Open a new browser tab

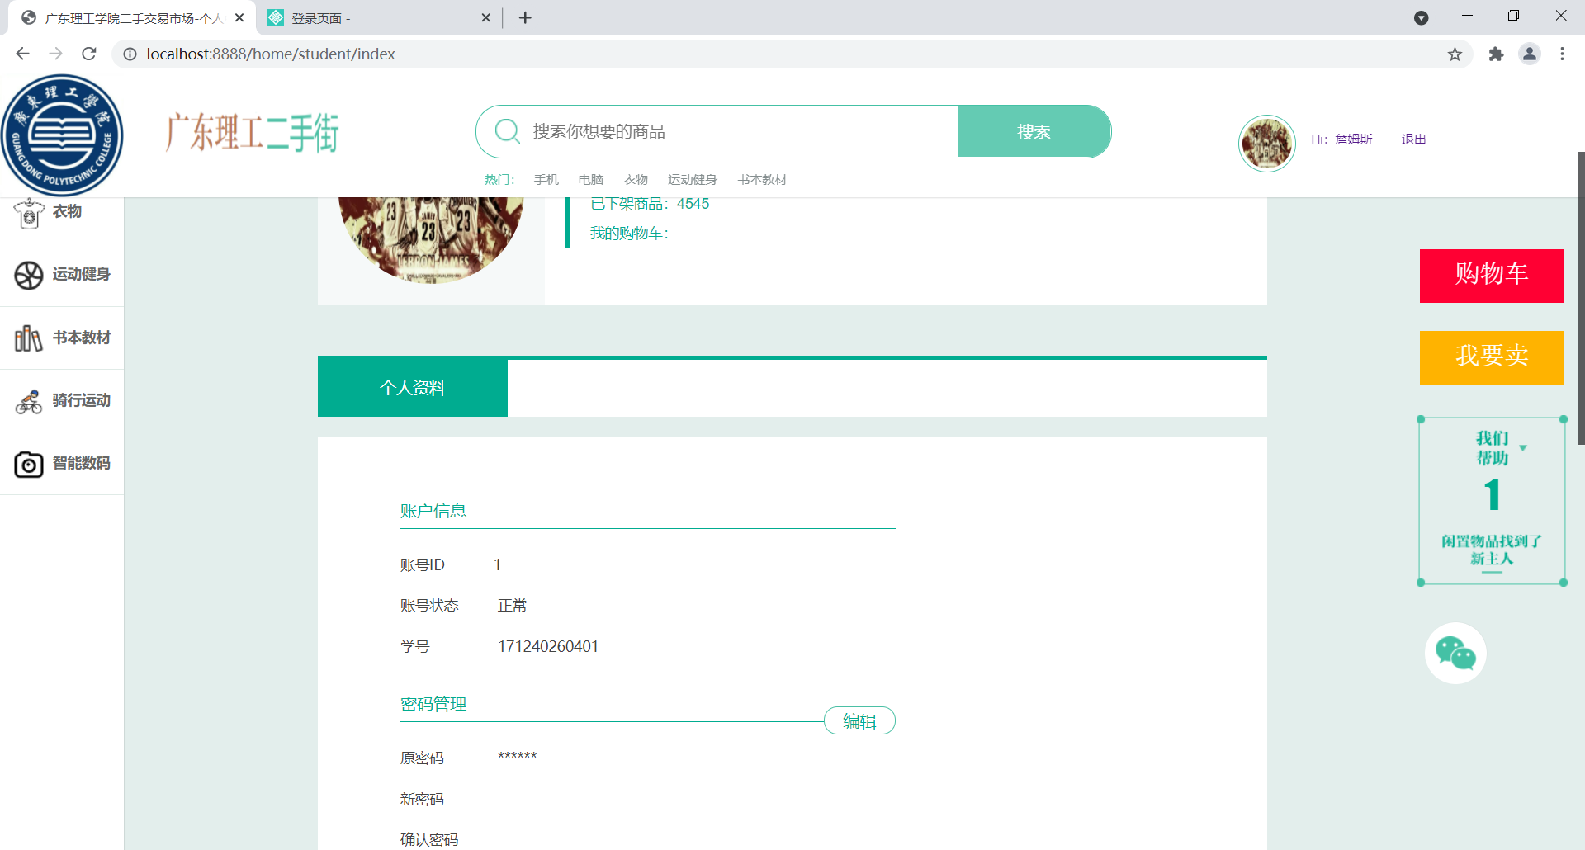pos(525,17)
